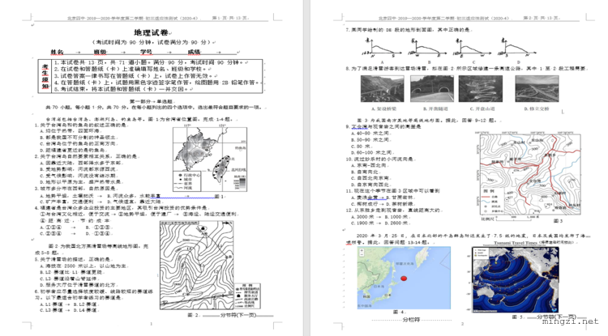The height and width of the screenshot is (336, 608).
Task: Select the interchange photo D 修立交桥
Action: coord(537,88)
